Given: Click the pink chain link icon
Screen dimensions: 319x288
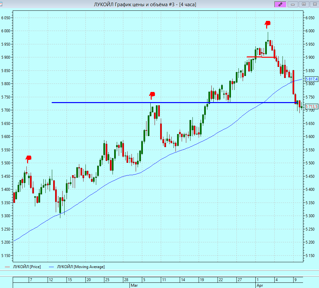Looking at the screenshot, I should coord(280,4).
